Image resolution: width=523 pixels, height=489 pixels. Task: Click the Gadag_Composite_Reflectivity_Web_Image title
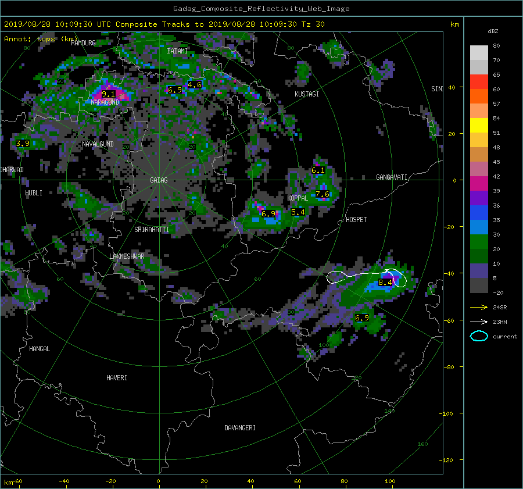tap(261, 9)
